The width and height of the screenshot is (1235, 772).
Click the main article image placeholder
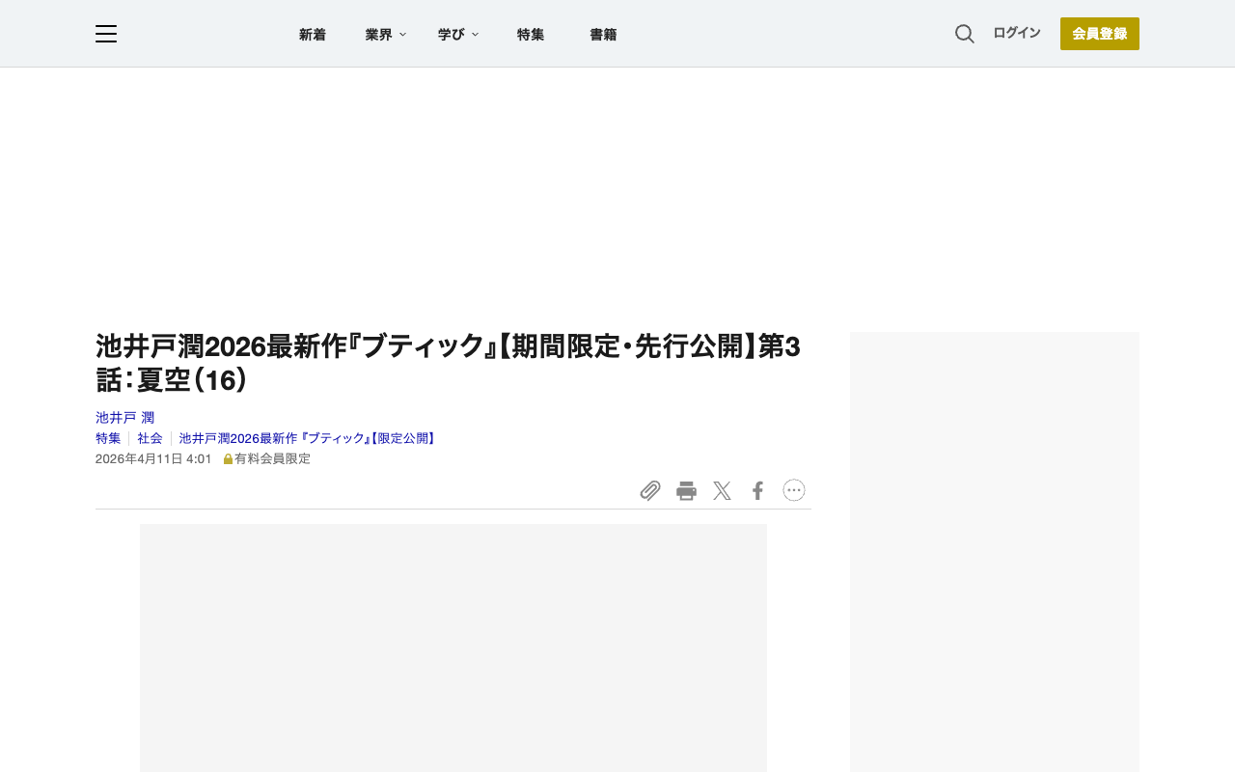tap(453, 648)
